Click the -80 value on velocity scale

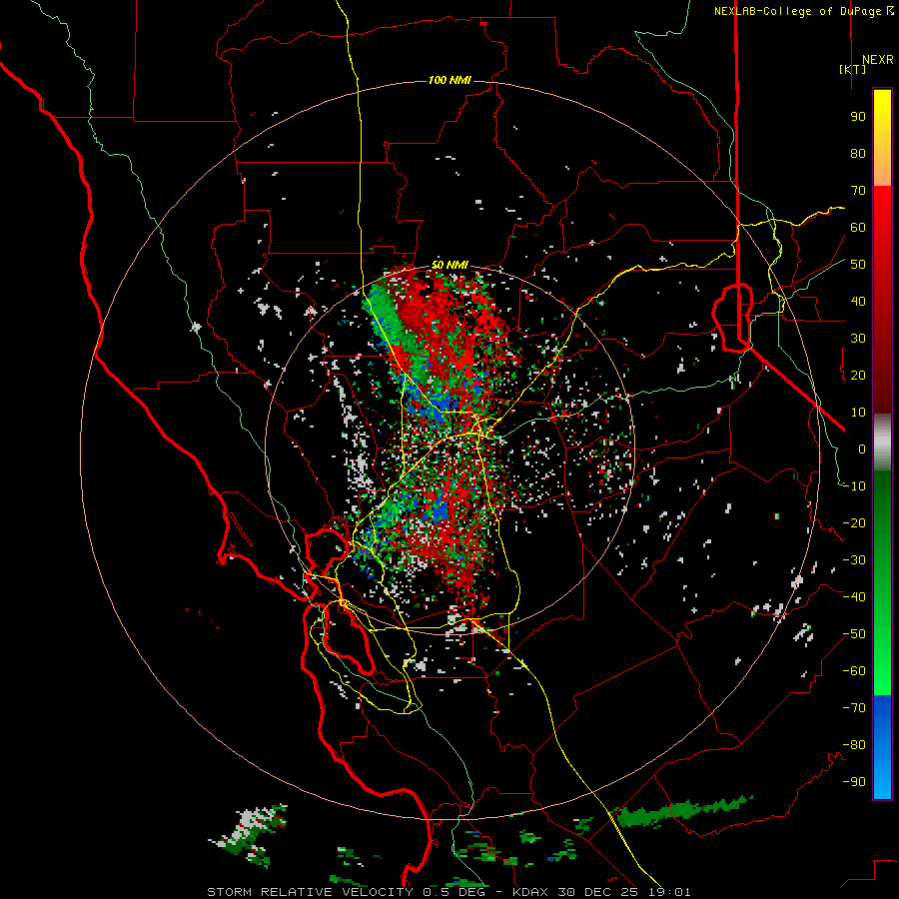tap(854, 745)
